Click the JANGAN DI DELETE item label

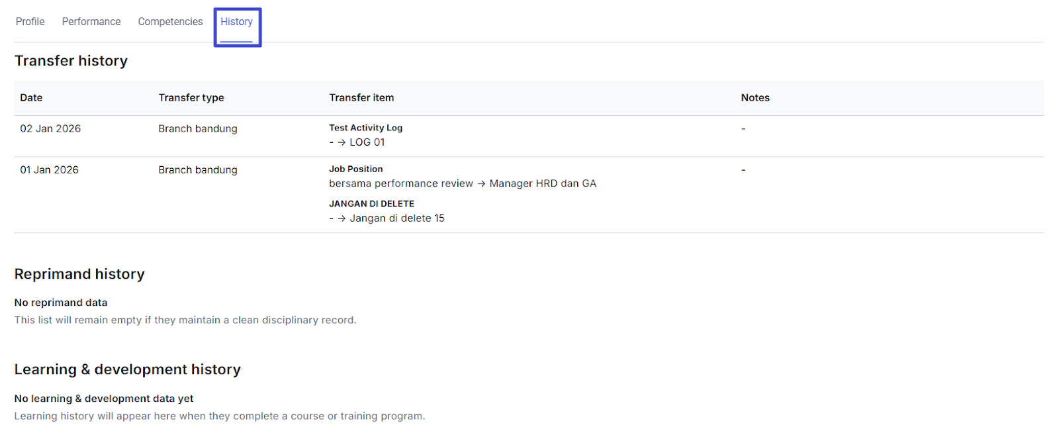(x=371, y=204)
